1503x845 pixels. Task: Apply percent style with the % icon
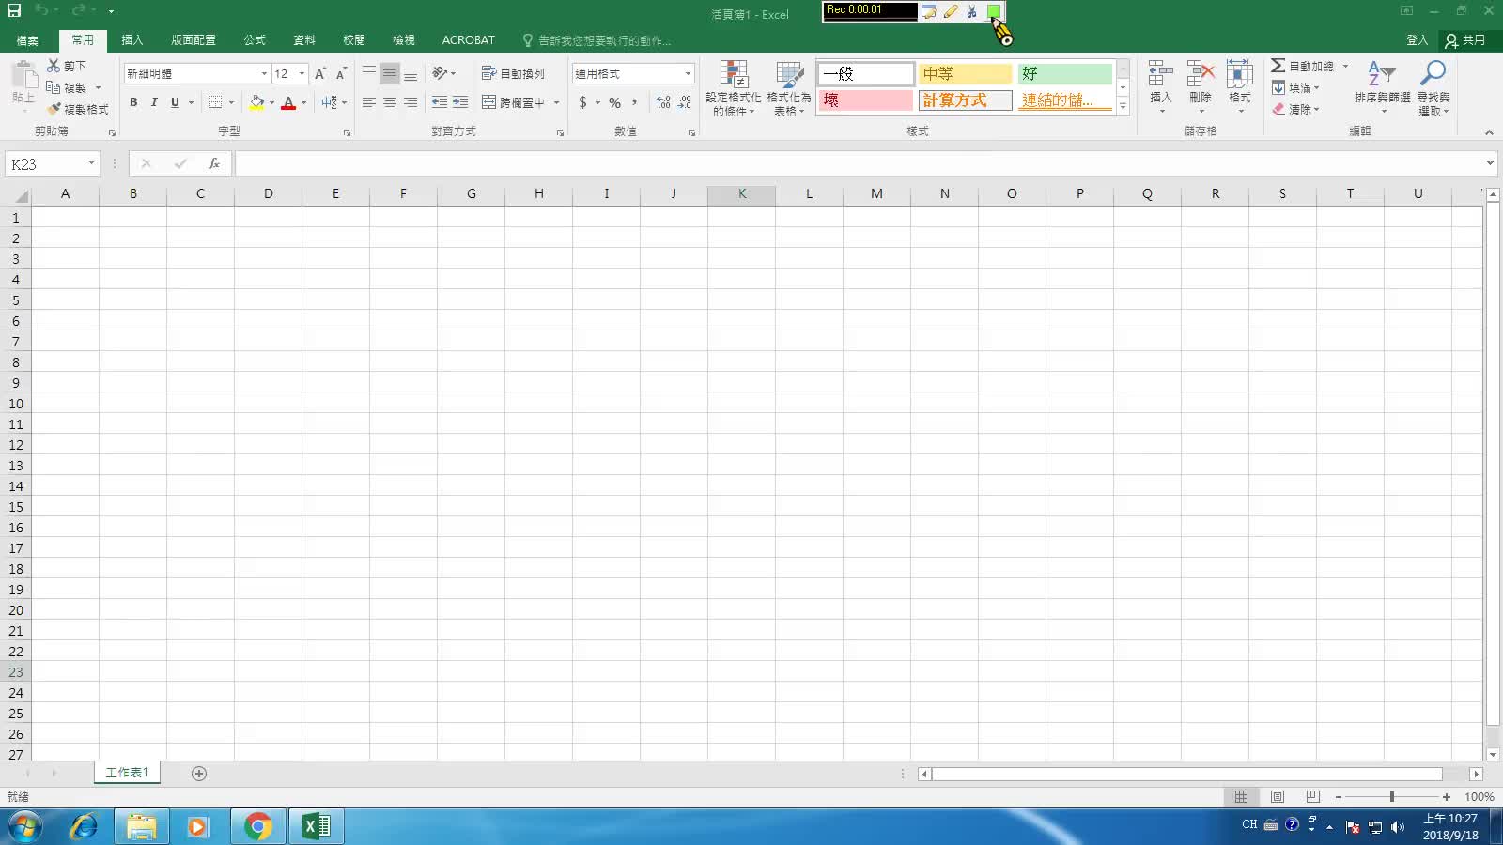614,102
